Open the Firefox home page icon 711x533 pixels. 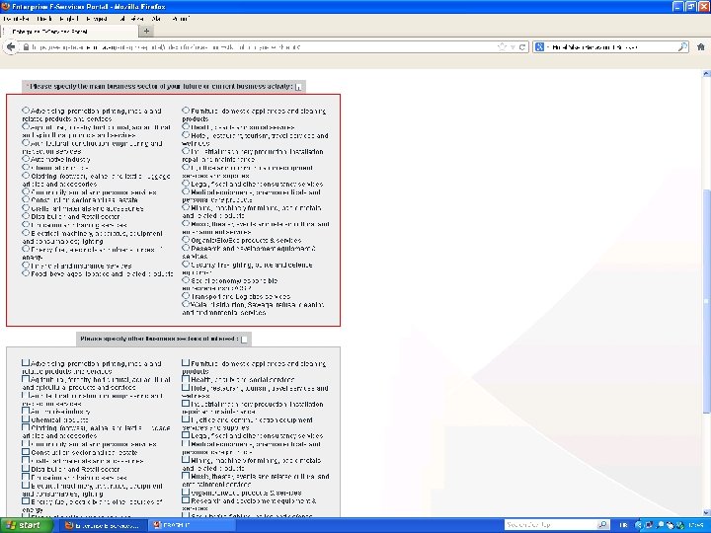coord(700,46)
